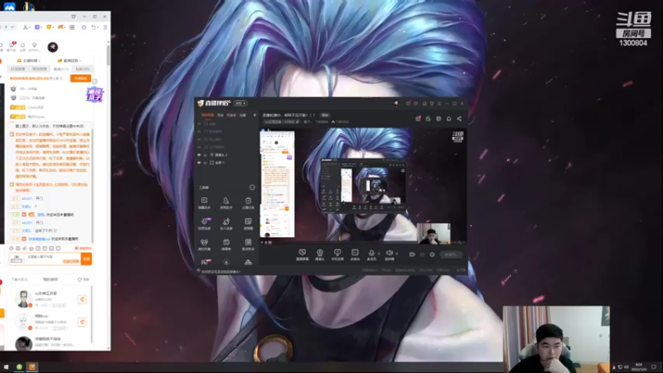Click the edit button beside the stream title
The height and width of the screenshot is (373, 663).
click(325, 115)
